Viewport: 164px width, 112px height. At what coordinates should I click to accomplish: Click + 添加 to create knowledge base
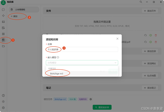pyautogui.click(x=14, y=16)
